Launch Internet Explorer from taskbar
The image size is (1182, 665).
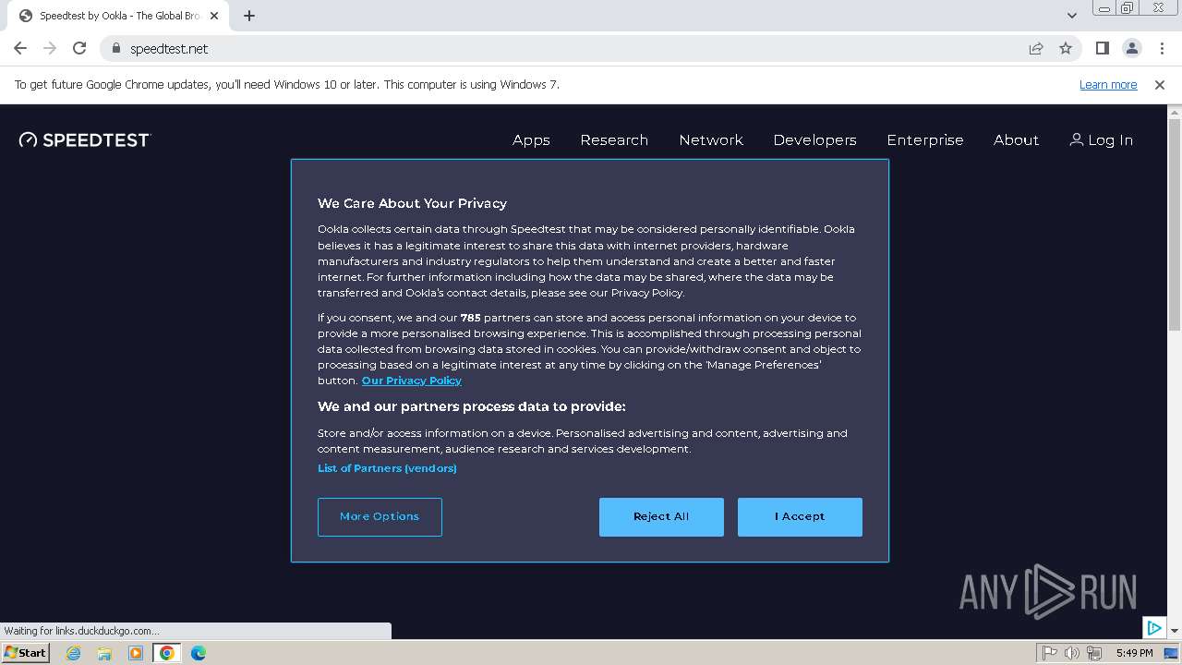[x=73, y=653]
